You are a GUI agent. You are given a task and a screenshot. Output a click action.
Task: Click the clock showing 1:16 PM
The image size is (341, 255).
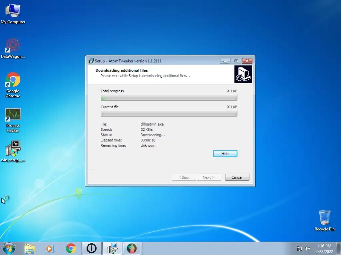pos(324,249)
